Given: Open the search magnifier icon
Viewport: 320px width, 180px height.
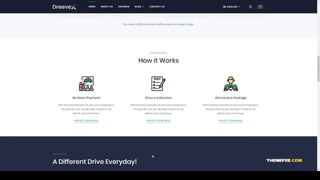Looking at the screenshot, I should click(250, 6).
